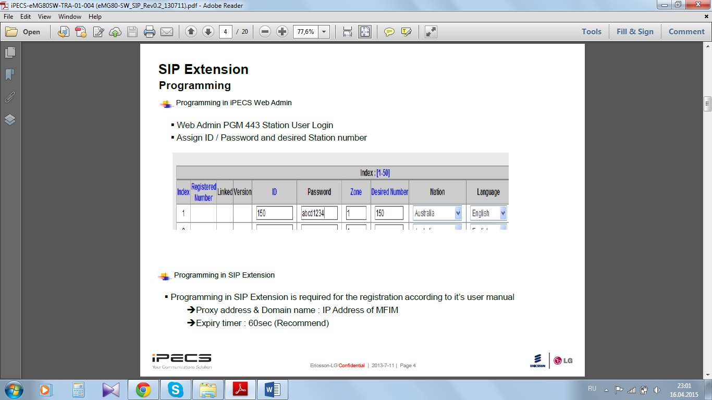Show the Bookmarks panel
712x400 pixels.
(10, 75)
